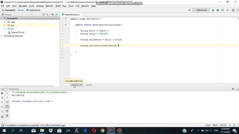Click Bandicam record icon in taskbar
The width and height of the screenshot is (239, 134).
(119, 131)
